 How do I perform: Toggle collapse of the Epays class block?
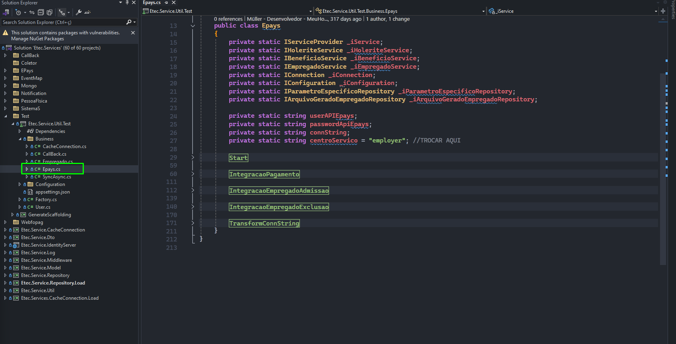193,26
